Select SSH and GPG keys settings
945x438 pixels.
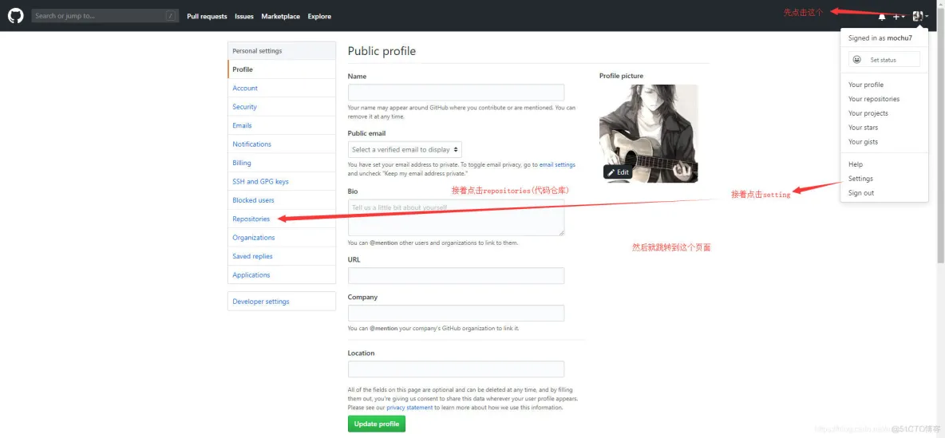[260, 181]
